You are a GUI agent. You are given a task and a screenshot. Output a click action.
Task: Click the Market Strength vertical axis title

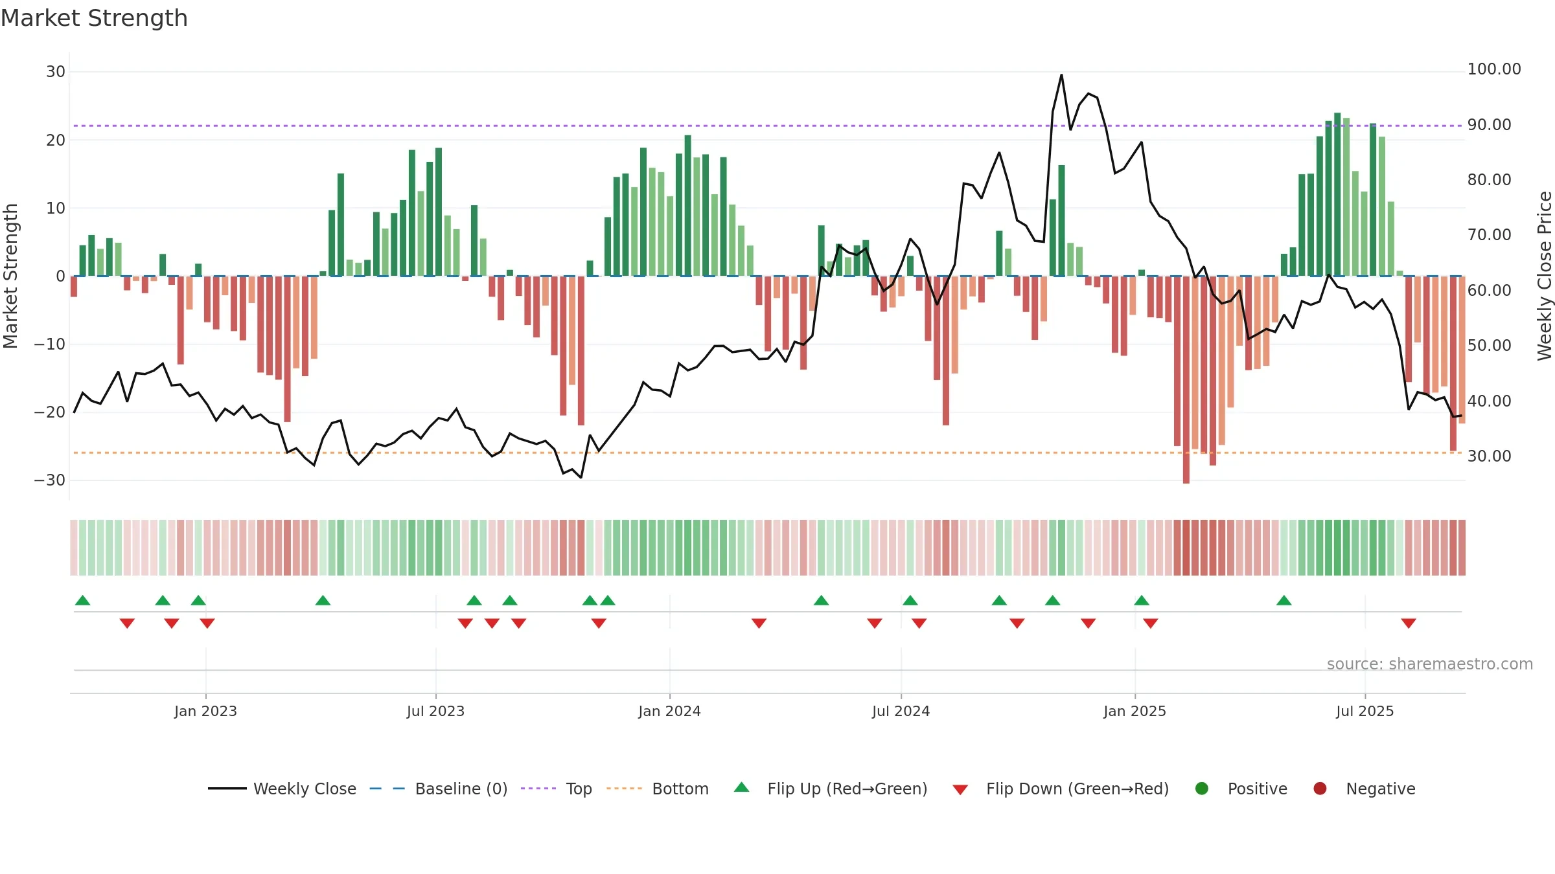tap(10, 276)
